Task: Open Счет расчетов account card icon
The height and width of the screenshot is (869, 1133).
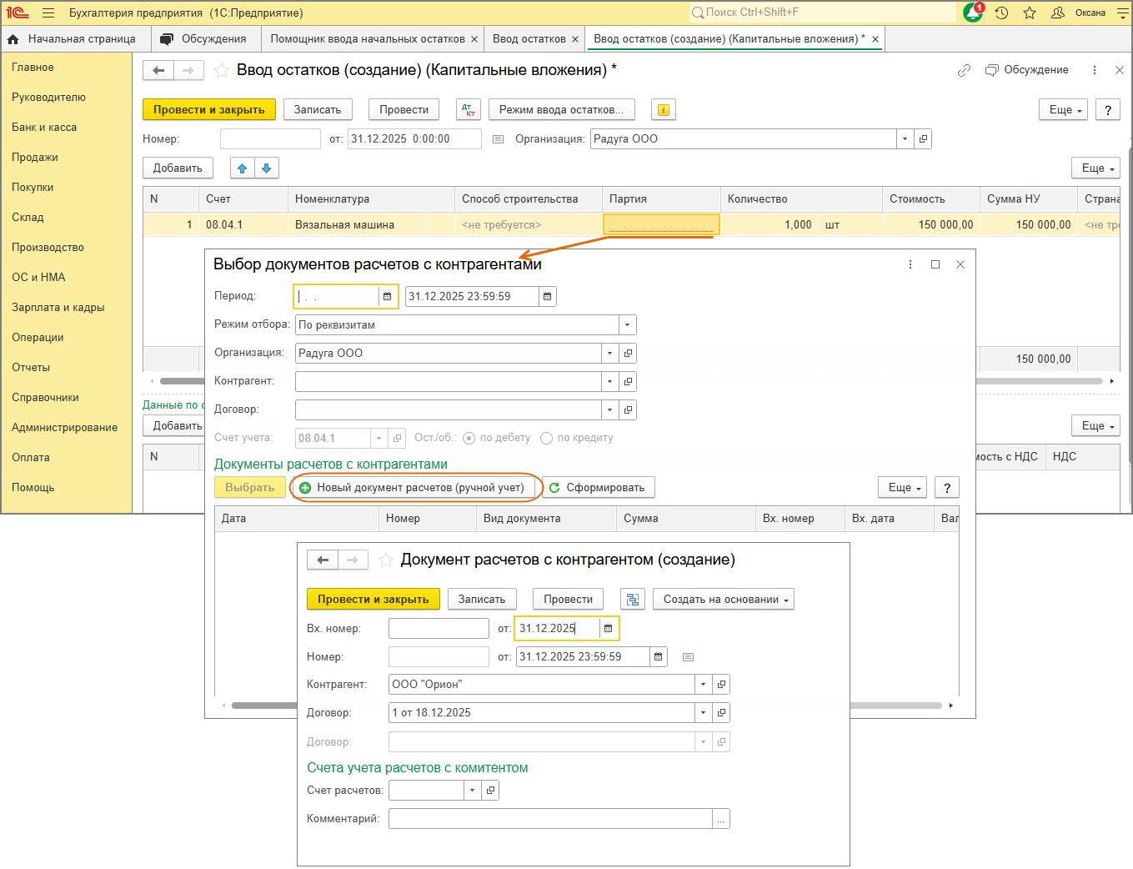Action: click(490, 790)
